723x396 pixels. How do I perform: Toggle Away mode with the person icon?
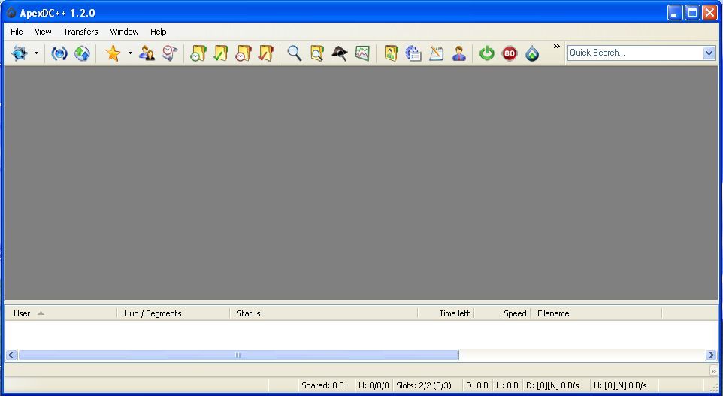pyautogui.click(x=458, y=53)
